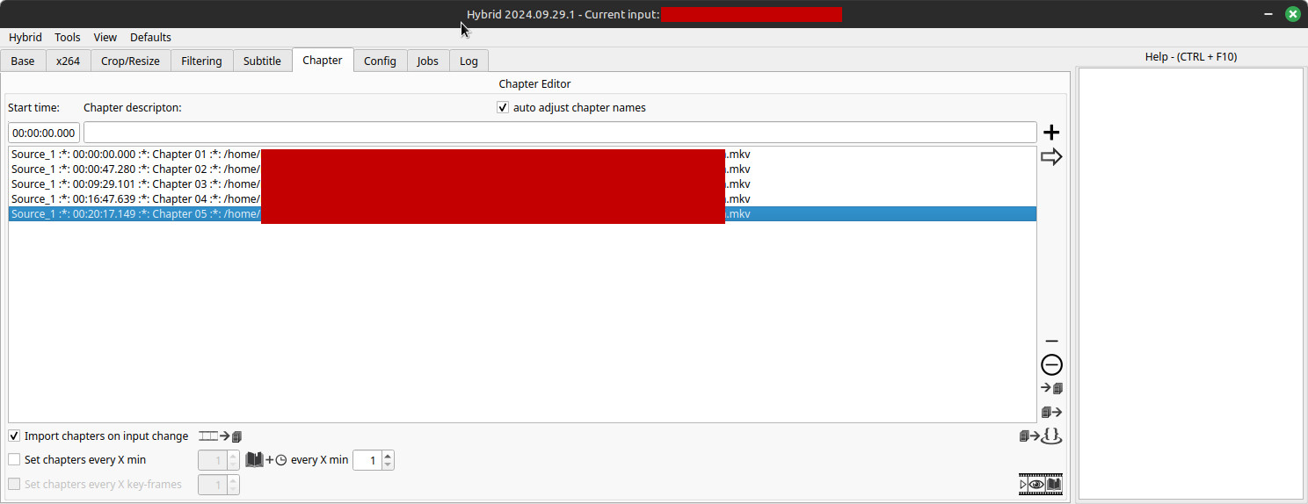Open the Defaults menu

click(150, 38)
